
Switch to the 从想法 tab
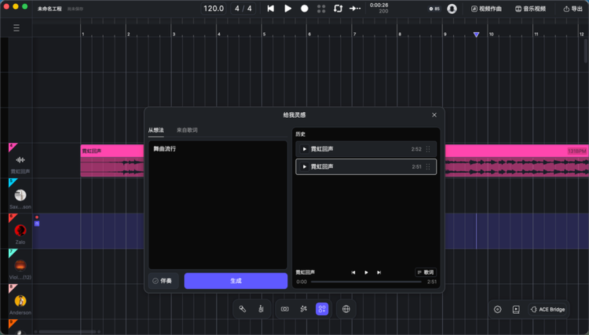(156, 130)
